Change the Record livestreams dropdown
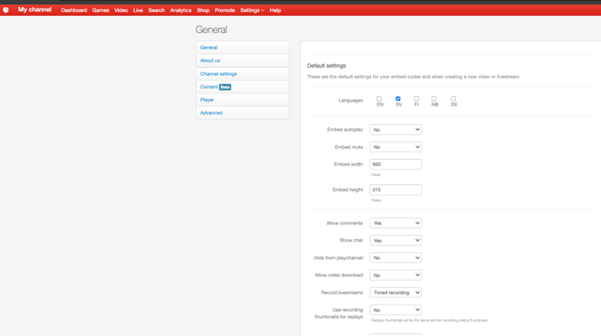Image resolution: width=601 pixels, height=336 pixels. point(396,292)
